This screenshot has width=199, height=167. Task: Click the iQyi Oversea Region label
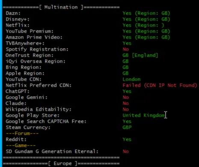point(36,61)
